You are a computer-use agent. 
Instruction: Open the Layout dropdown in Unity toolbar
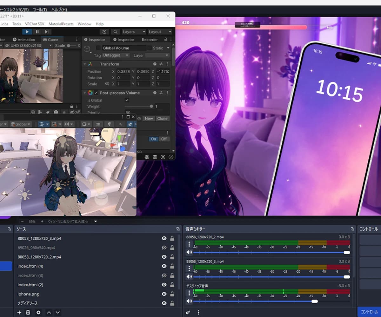160,32
